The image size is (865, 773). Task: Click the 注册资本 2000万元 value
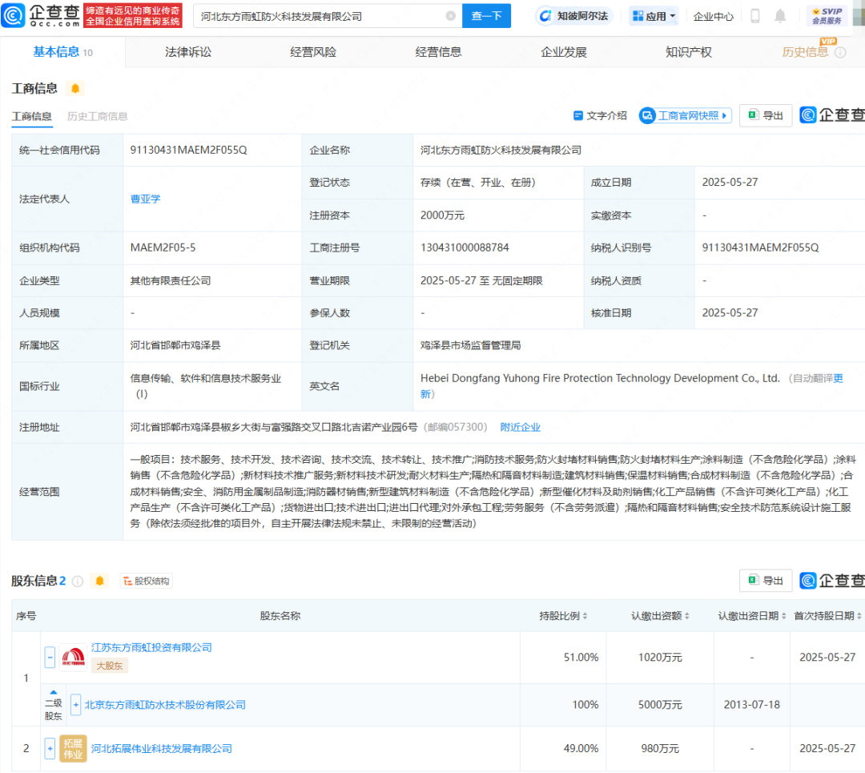(x=442, y=215)
